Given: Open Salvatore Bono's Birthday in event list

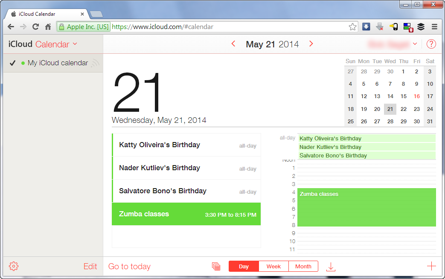Looking at the screenshot, I should (x=186, y=191).
